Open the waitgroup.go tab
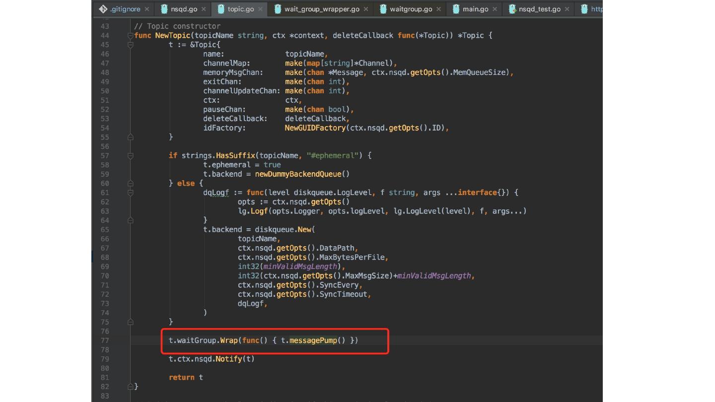Screen dimensions: 715x402 point(410,9)
